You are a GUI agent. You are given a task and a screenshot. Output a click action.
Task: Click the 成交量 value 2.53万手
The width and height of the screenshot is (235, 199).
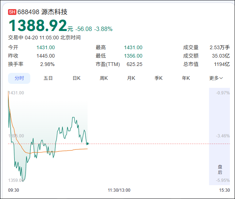(x=220, y=47)
